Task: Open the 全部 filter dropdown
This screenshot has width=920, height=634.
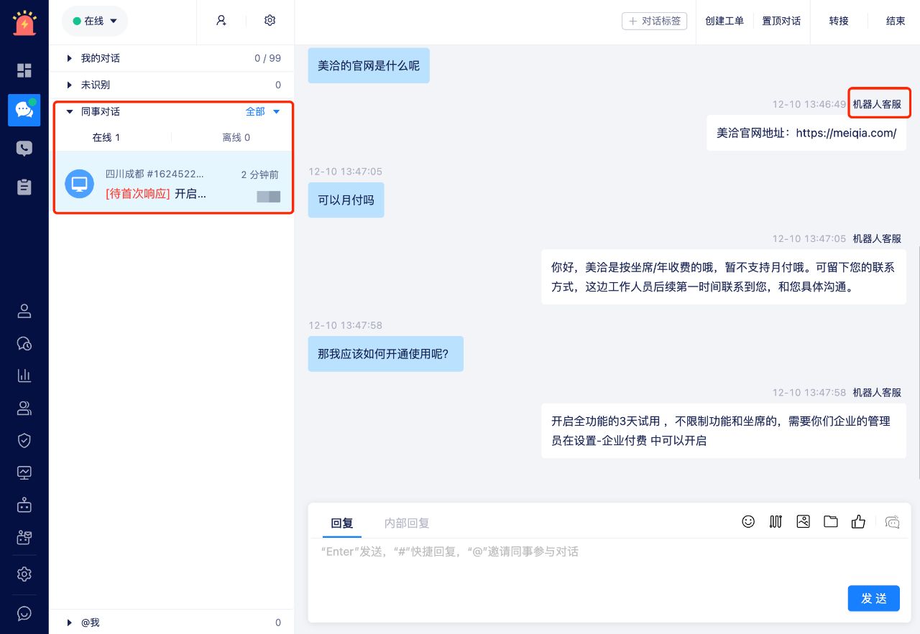Action: 263,111
